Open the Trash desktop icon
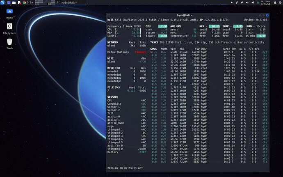The height and width of the screenshot is (177, 283). point(9,44)
